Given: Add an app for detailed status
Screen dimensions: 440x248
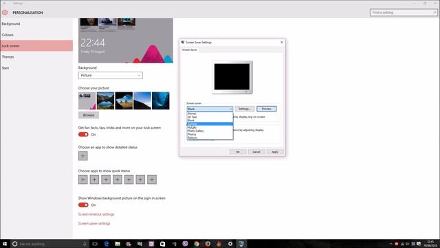Looking at the screenshot, I should tap(82, 156).
